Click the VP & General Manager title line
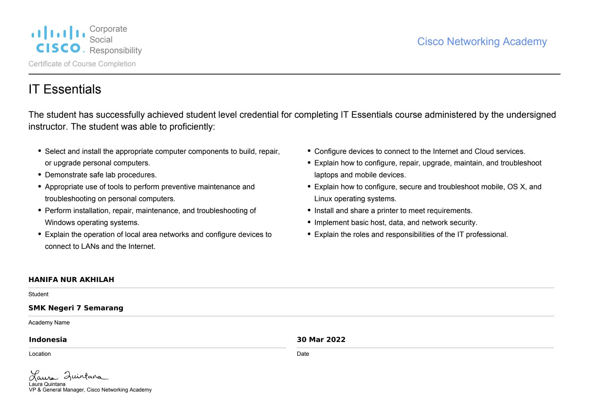Image resolution: width=590 pixels, height=415 pixels. coord(90,390)
